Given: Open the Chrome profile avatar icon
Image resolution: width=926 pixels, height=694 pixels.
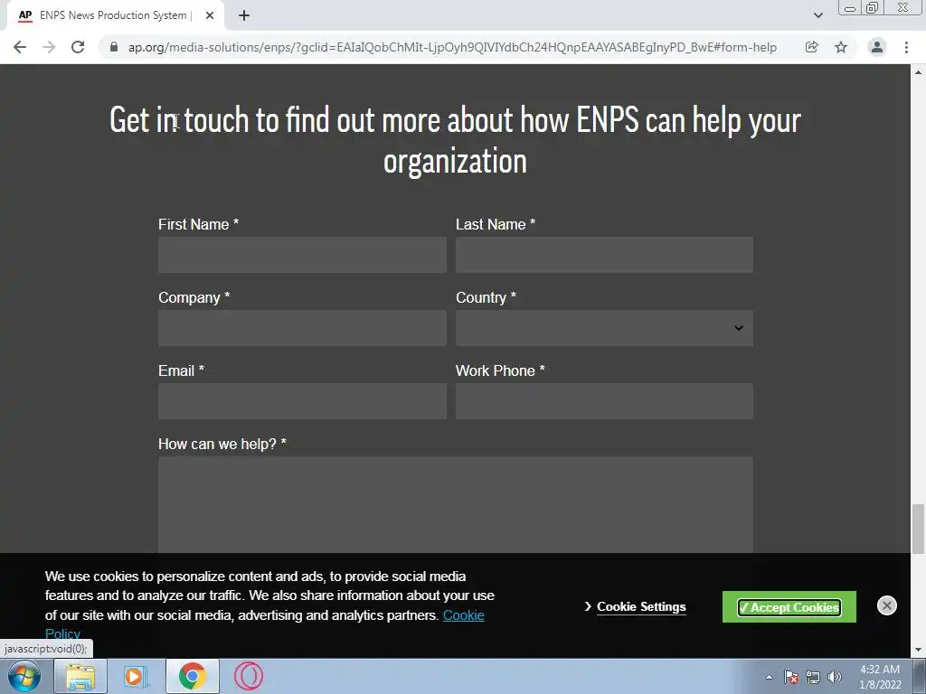Looking at the screenshot, I should tap(877, 47).
